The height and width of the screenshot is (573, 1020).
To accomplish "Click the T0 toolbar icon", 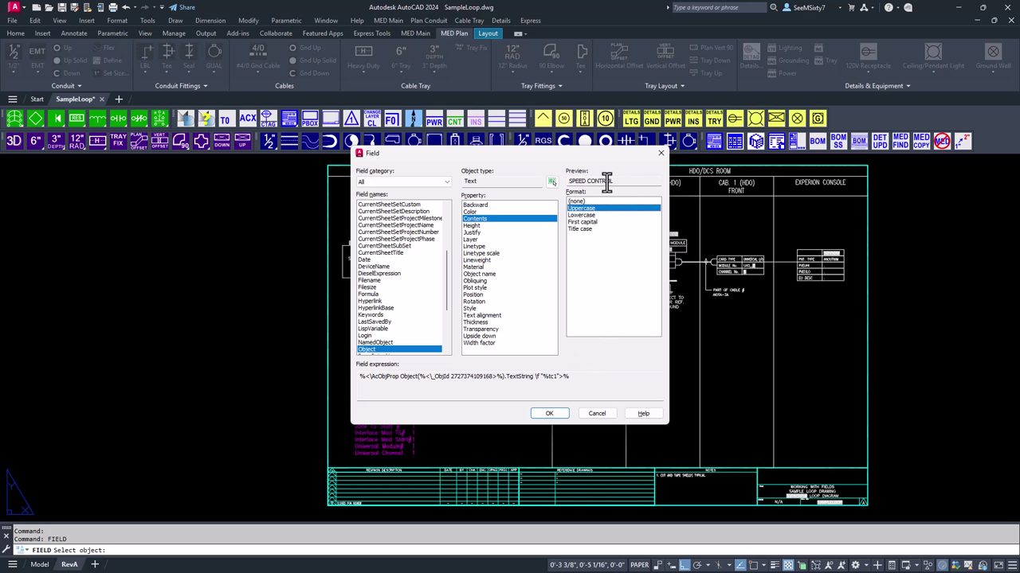I will click(225, 119).
